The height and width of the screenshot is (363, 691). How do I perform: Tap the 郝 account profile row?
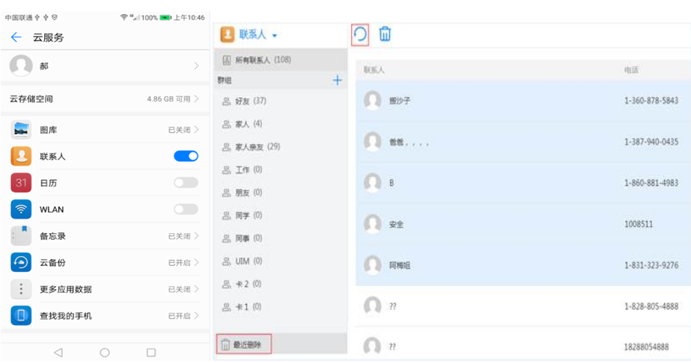point(105,66)
